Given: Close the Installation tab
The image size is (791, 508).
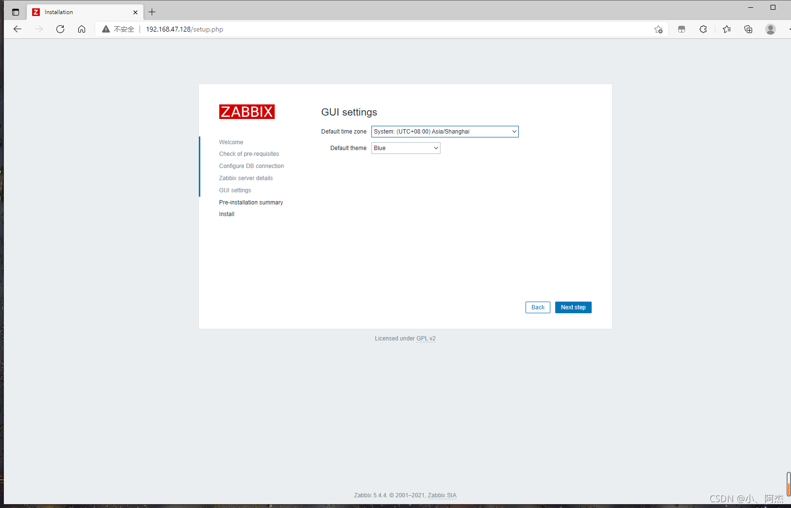Looking at the screenshot, I should point(135,12).
